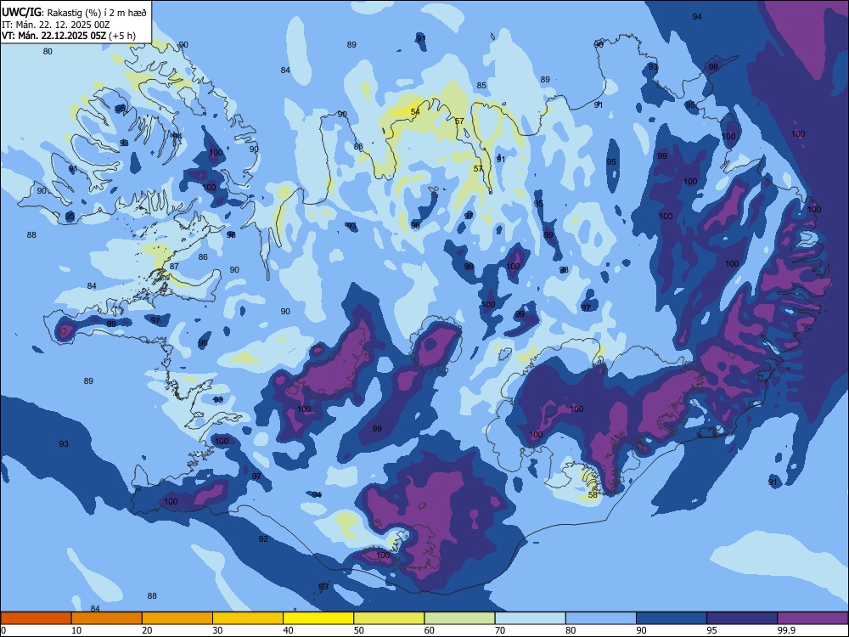Click the purple above-99.9 legend swatch
Image resolution: width=849 pixels, height=637 pixels.
pyautogui.click(x=812, y=618)
